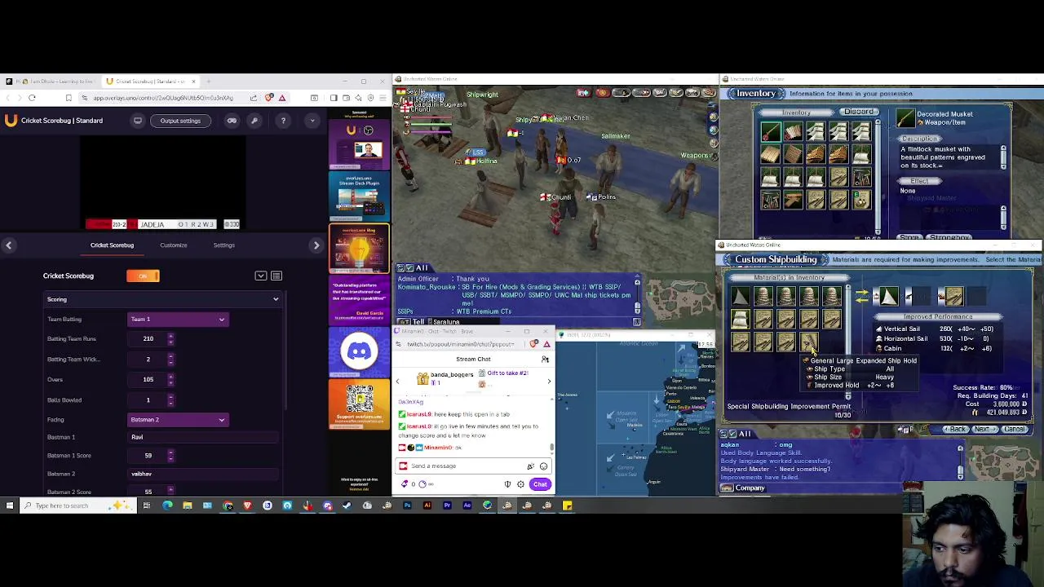The width and height of the screenshot is (1044, 587).
Task: Select the white sail material in Materials grid
Action: pos(740,319)
